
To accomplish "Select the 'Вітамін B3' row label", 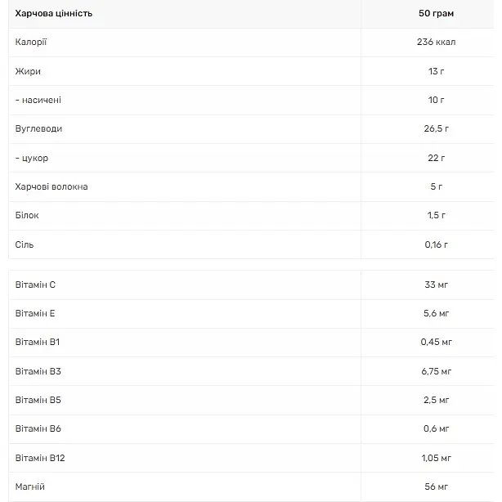I will coord(38,371).
